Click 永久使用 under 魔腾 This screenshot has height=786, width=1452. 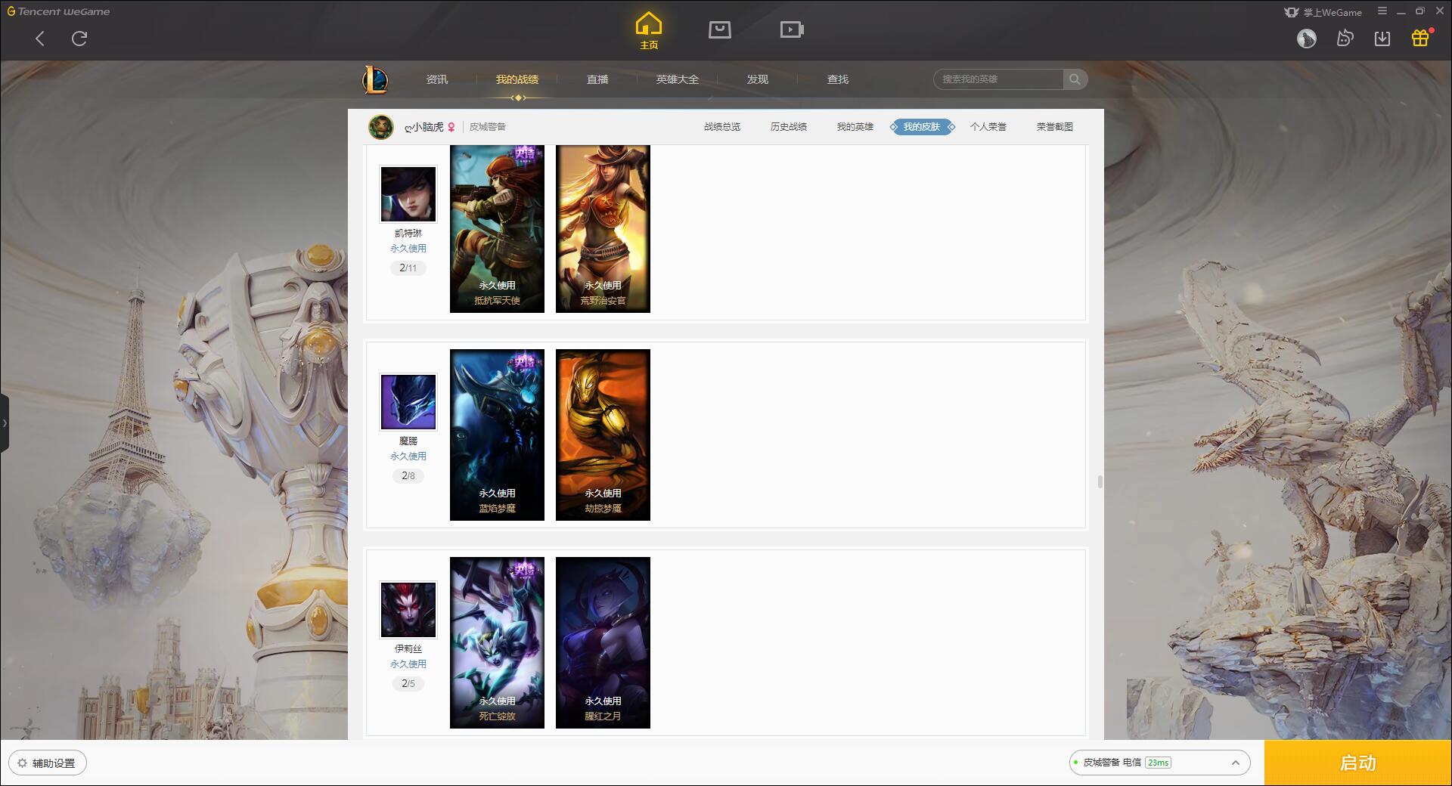click(408, 456)
